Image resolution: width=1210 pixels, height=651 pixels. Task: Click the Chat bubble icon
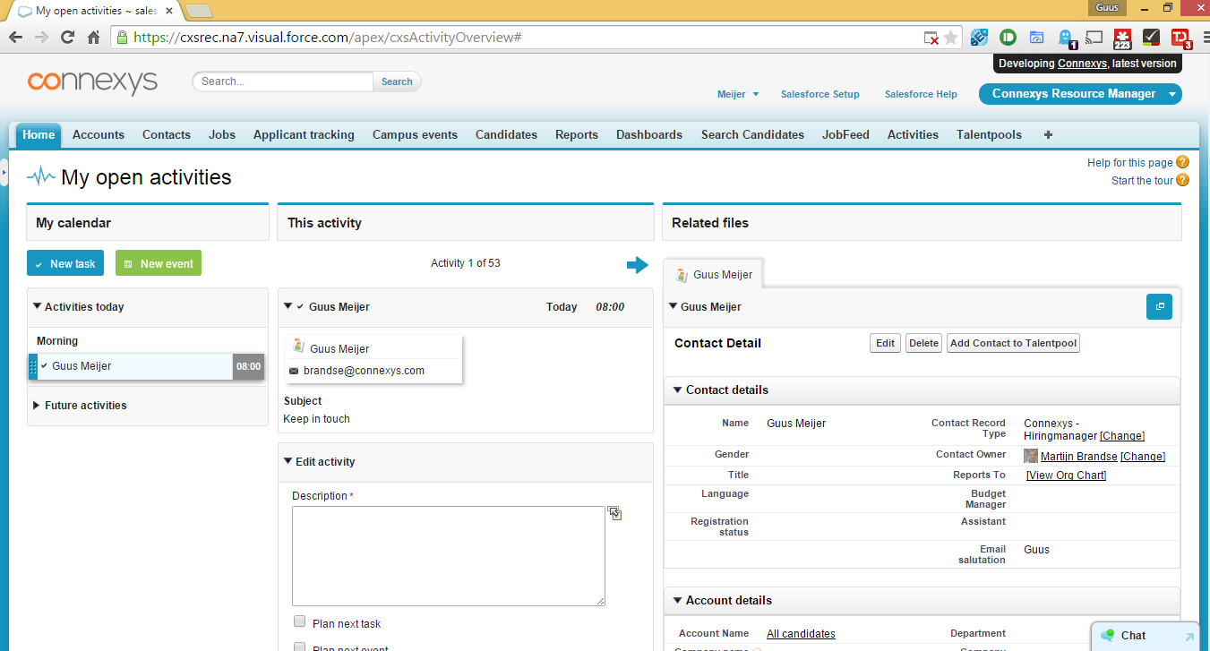(1108, 636)
